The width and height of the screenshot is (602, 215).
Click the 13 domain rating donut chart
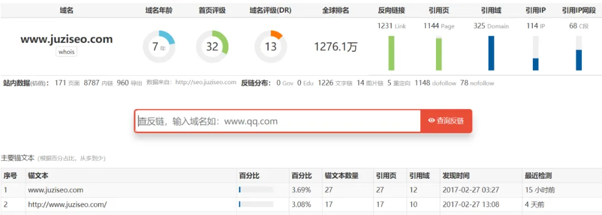(x=271, y=47)
